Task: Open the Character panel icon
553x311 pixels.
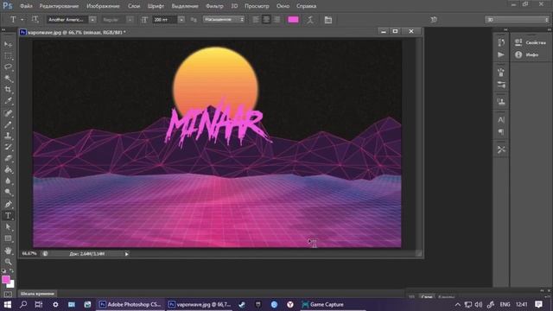Action: tap(501, 119)
